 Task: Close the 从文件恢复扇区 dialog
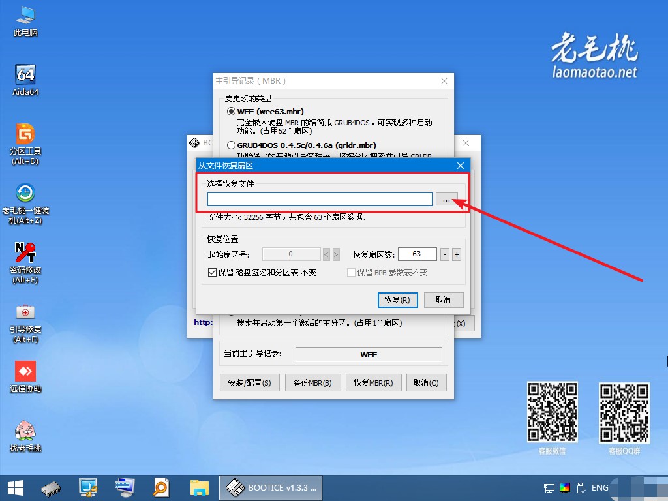461,166
